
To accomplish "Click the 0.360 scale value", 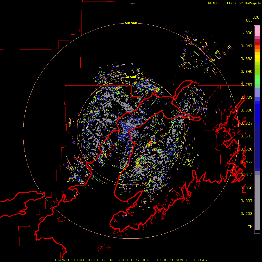I will tap(247, 188).
